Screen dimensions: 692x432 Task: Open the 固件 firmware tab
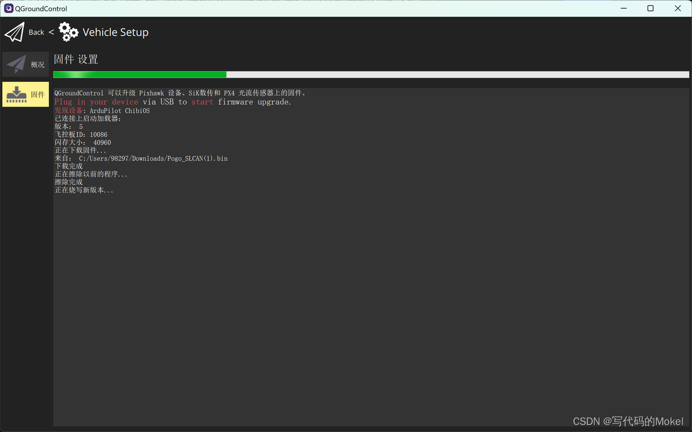25,95
